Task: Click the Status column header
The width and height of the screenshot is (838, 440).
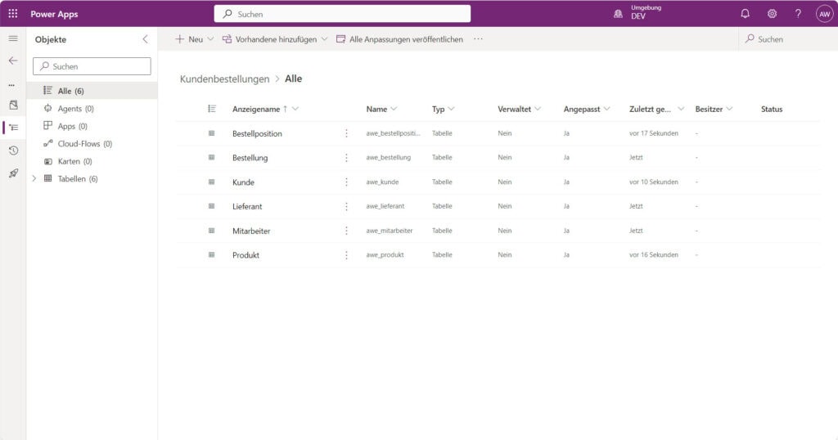Action: pos(772,109)
